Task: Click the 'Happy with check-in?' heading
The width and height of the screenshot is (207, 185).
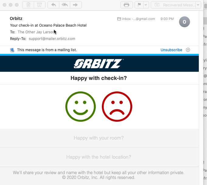Action: [x=99, y=78]
